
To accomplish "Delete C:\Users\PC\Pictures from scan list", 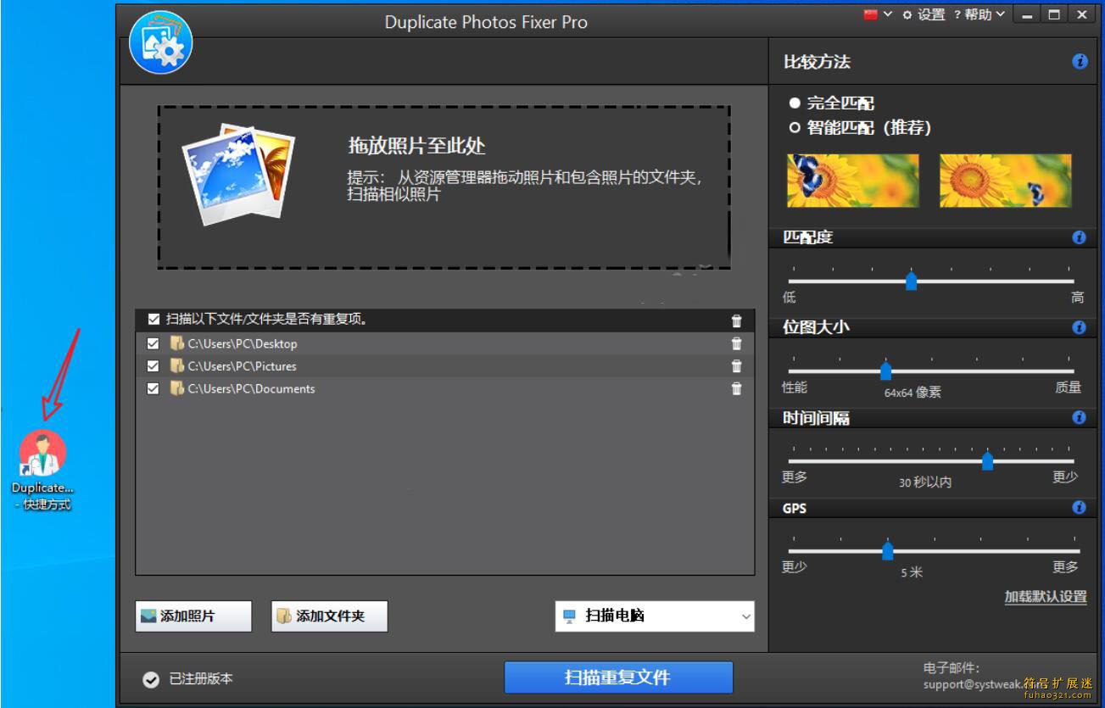I will pyautogui.click(x=736, y=366).
